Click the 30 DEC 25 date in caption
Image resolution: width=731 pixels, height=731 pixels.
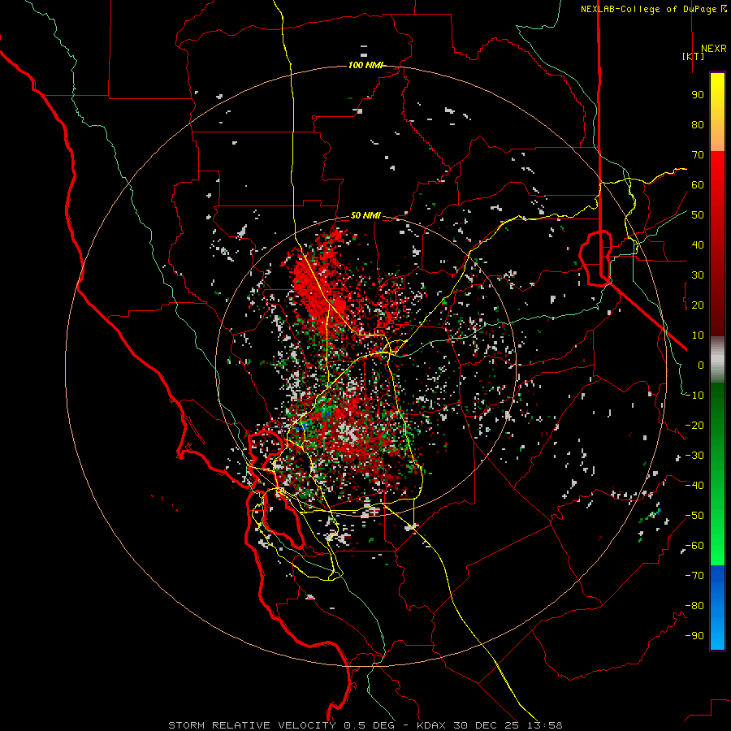tap(487, 725)
